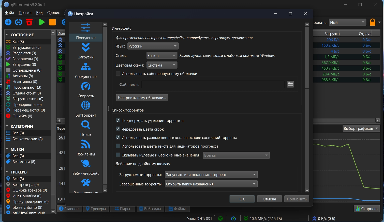Click the red delete torrent icon

tap(29, 22)
